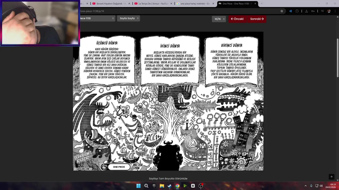
Task: Open File Explorer from the taskbar
Action: click(162, 186)
